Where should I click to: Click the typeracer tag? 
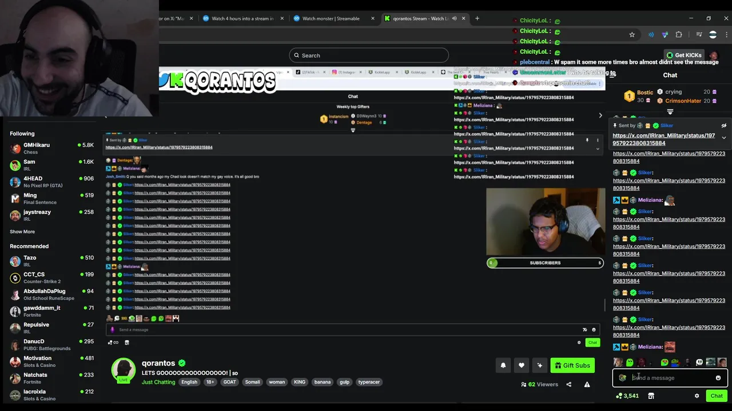point(369,382)
